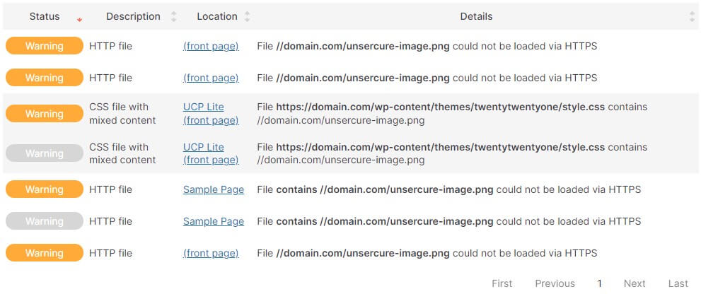Open UCP Lite link in third row
This screenshot has width=701, height=294.
(203, 107)
